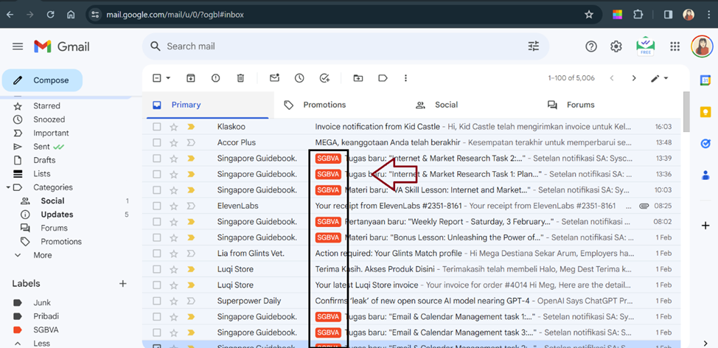Switch to the Social tab
The width and height of the screenshot is (718, 348).
(446, 105)
